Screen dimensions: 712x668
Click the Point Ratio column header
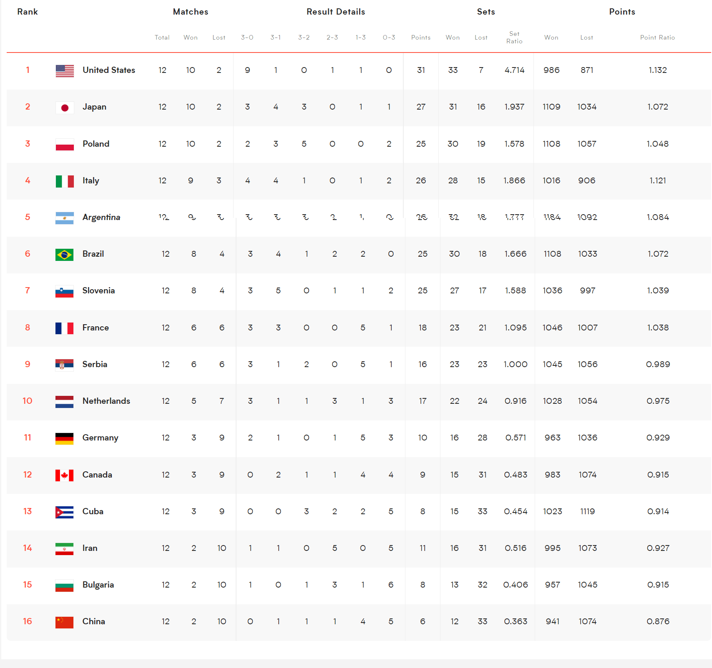click(x=657, y=38)
